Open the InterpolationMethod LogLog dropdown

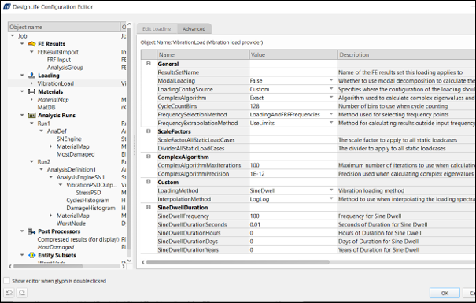click(331, 199)
